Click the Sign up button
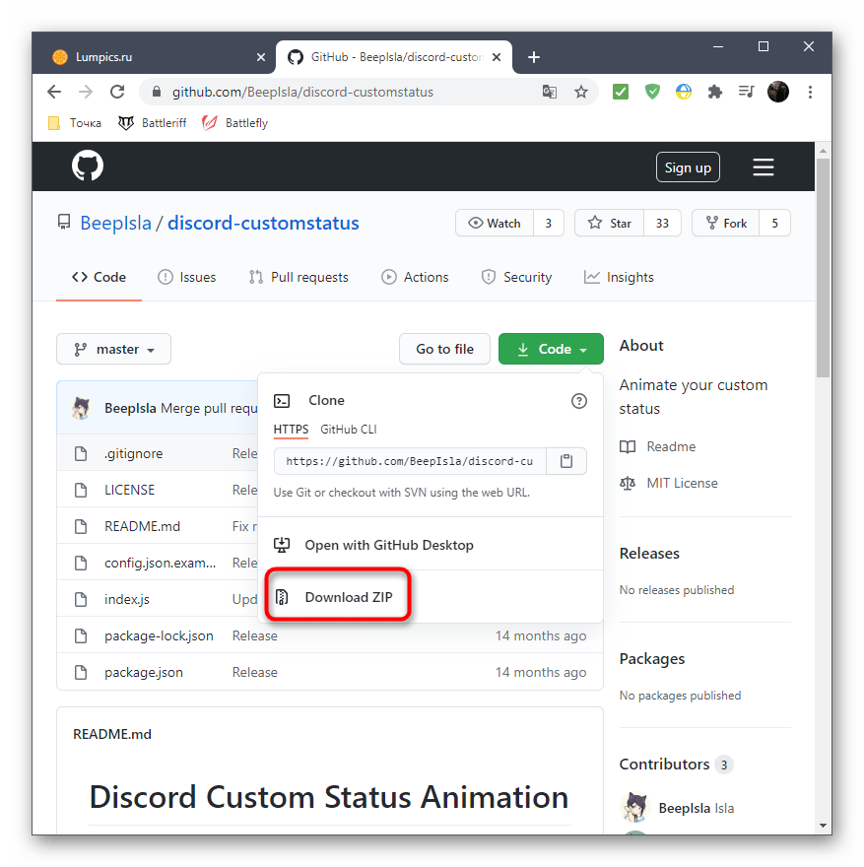The height and width of the screenshot is (867, 864). tap(688, 167)
